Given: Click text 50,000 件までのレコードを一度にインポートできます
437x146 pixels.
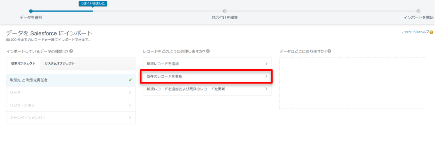Looking at the screenshot, I should pyautogui.click(x=48, y=40).
